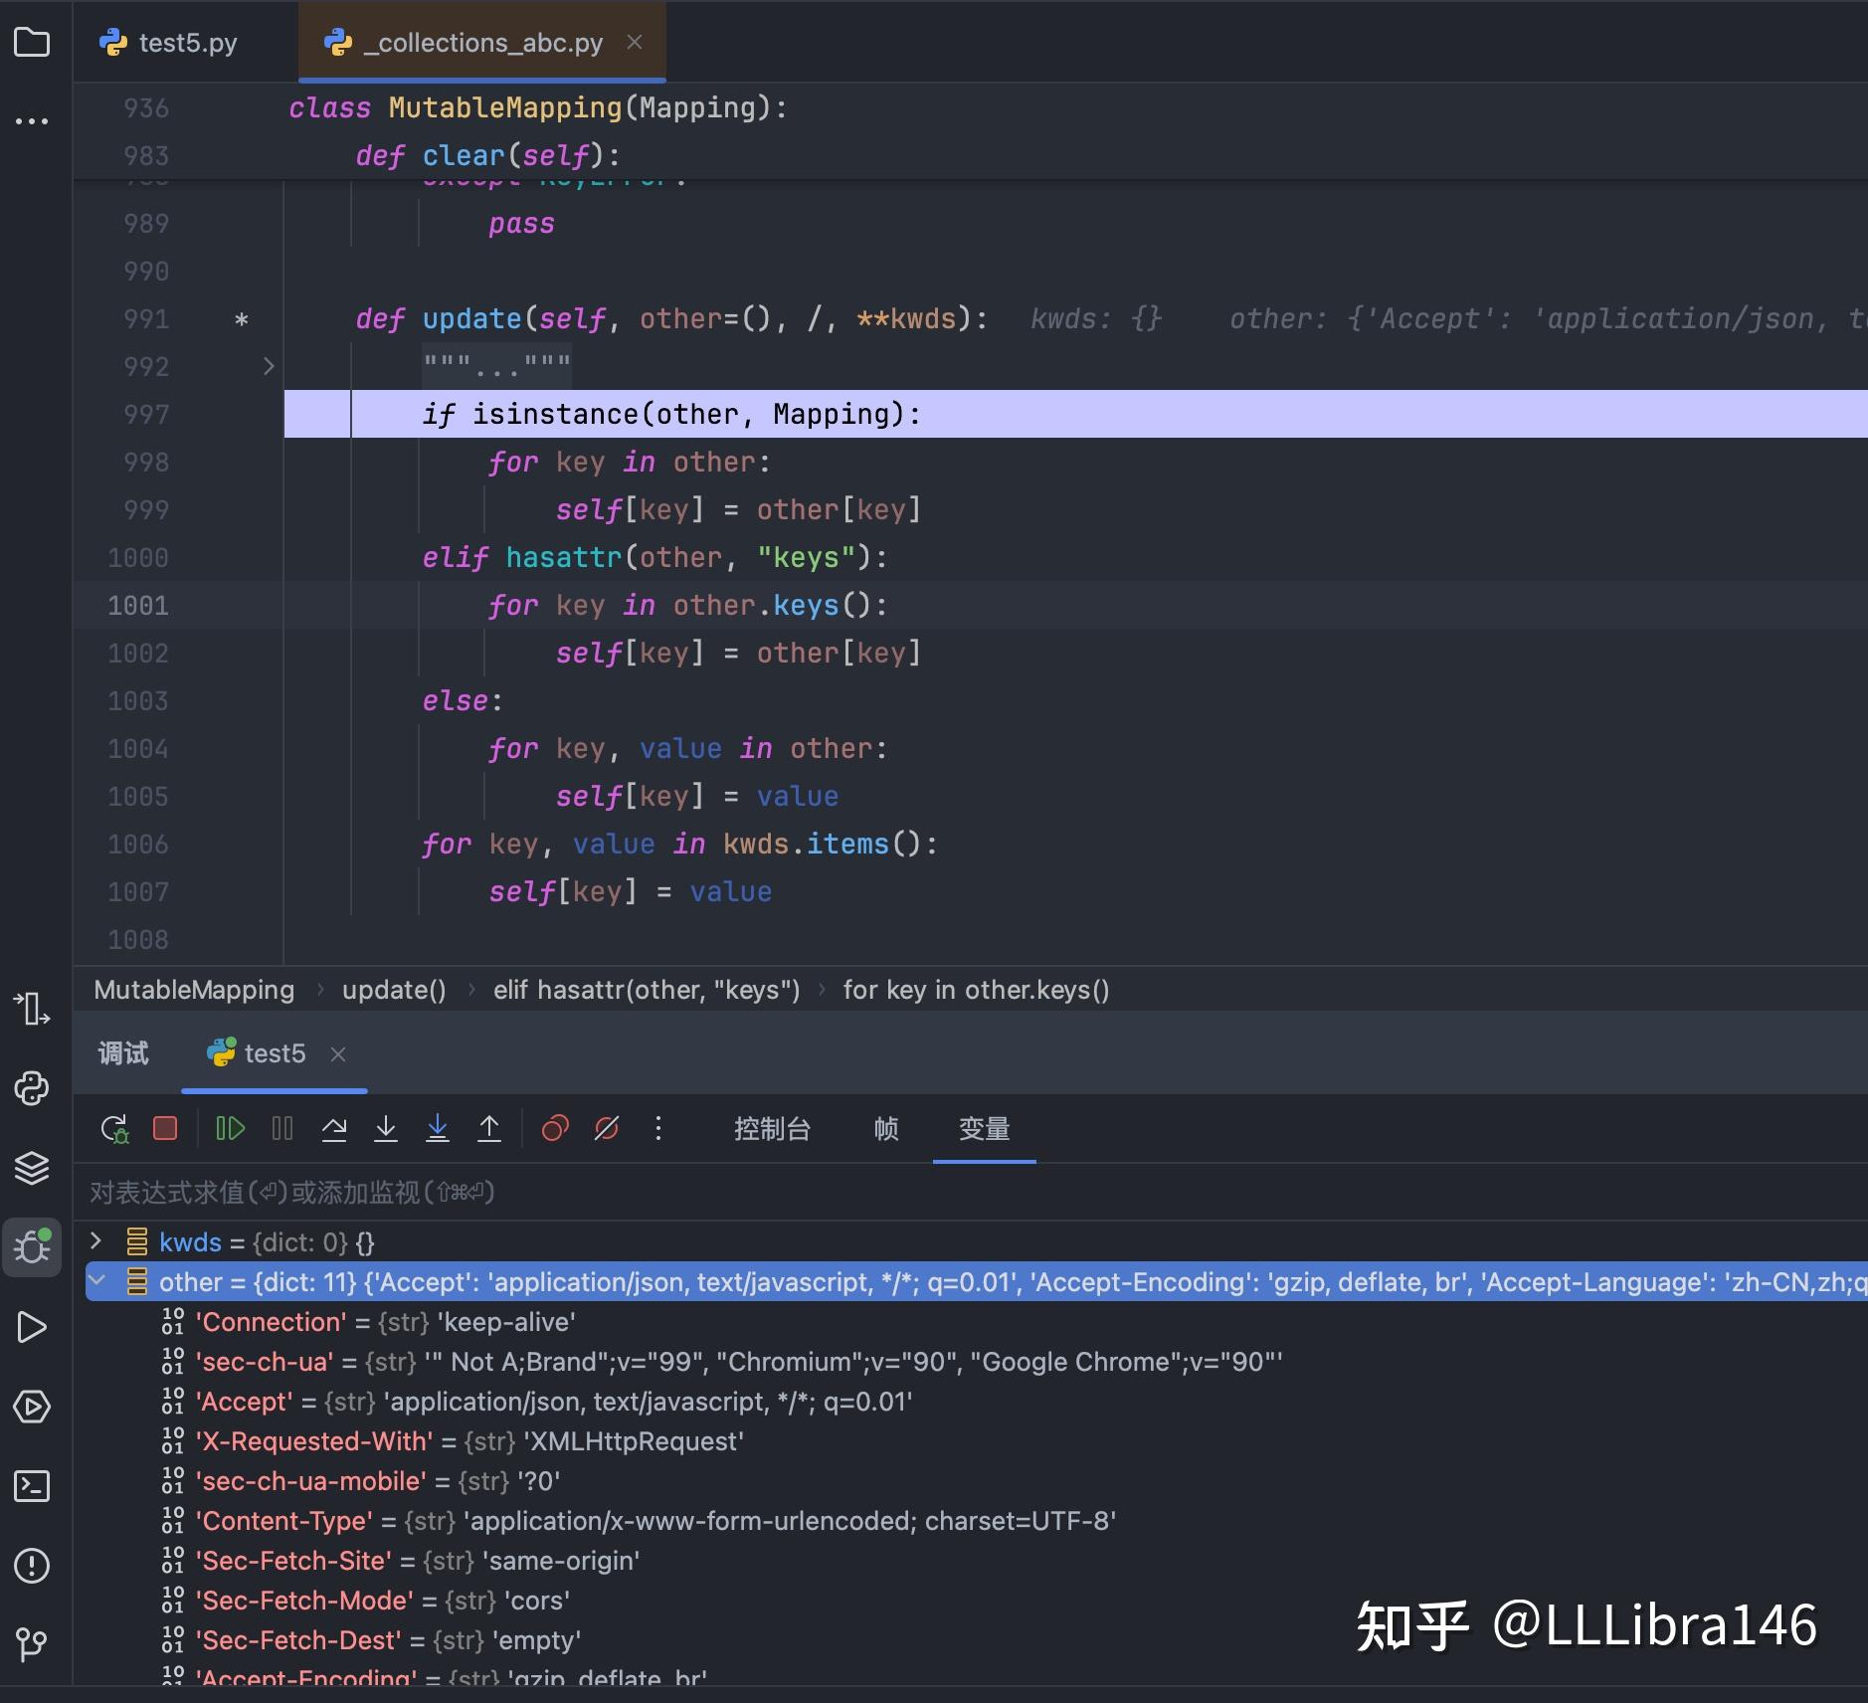Open the 控制台 debugger tab
This screenshot has height=1703, width=1868.
[x=773, y=1129]
